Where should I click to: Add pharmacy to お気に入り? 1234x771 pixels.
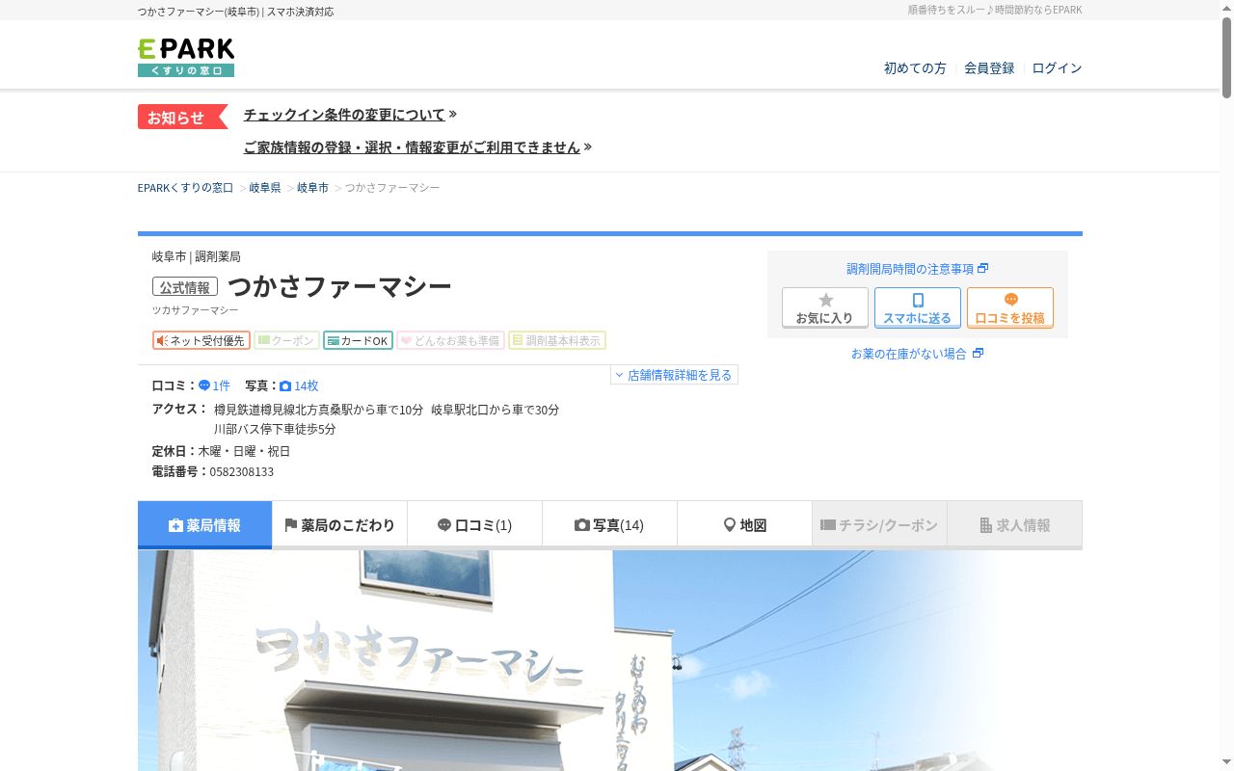point(825,307)
